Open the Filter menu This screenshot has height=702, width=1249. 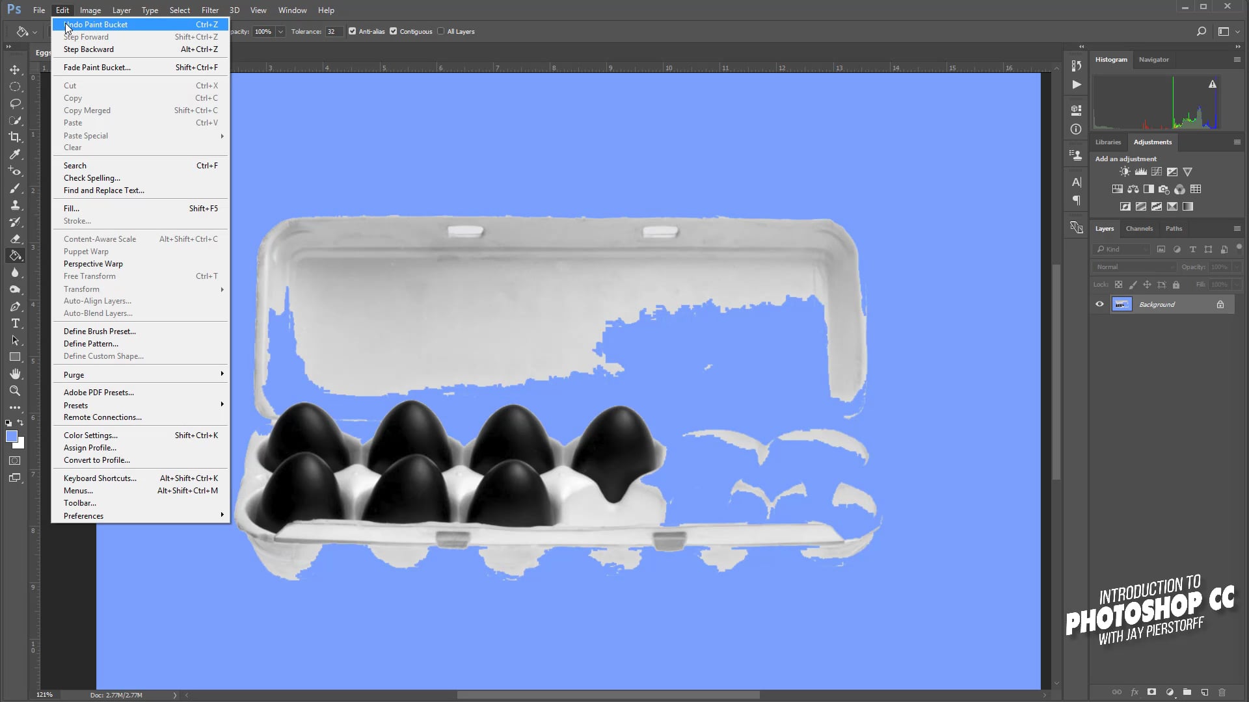(x=209, y=10)
